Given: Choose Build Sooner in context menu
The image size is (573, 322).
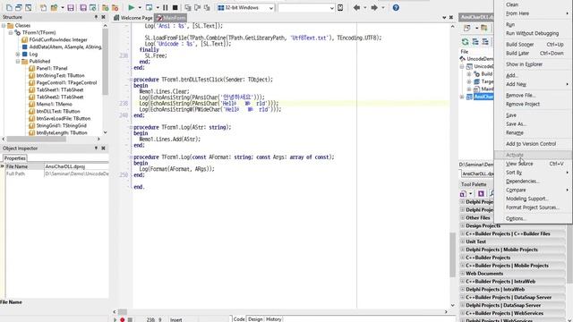Looking at the screenshot, I should (532, 44).
